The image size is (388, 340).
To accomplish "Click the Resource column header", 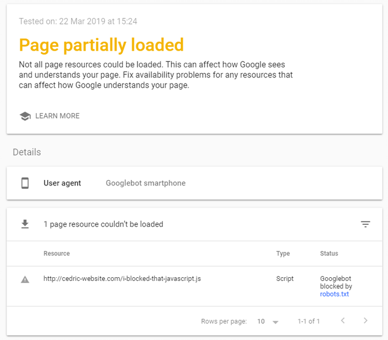I will pos(57,253).
